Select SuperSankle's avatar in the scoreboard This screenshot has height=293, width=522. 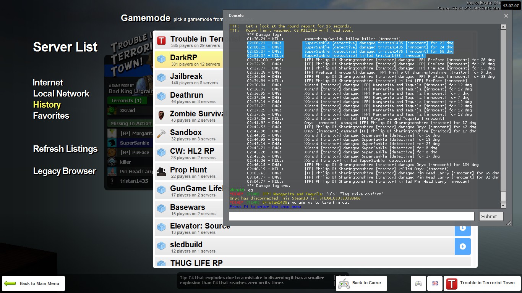click(112, 143)
